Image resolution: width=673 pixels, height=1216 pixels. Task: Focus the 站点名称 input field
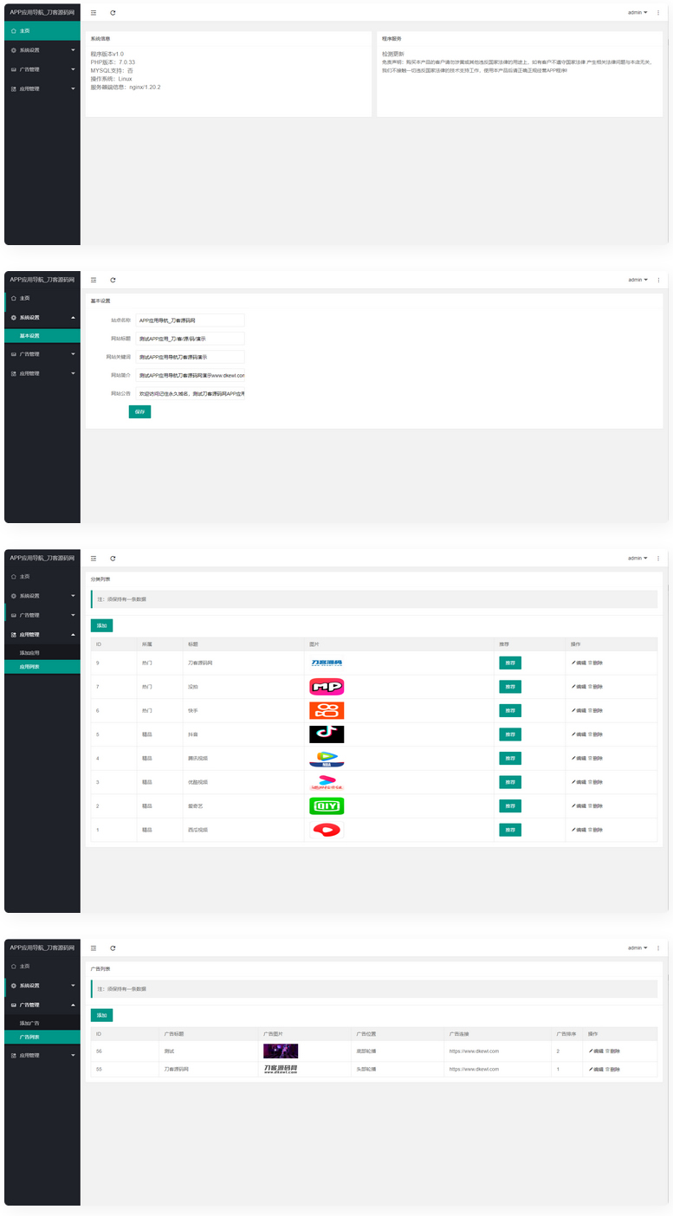tap(191, 320)
